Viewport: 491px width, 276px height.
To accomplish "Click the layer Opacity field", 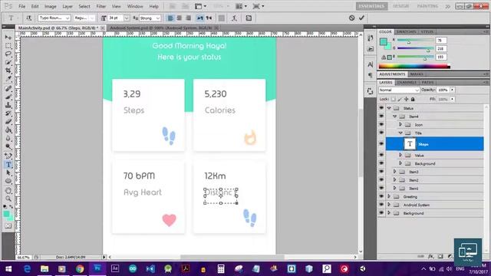I will 443,90.
